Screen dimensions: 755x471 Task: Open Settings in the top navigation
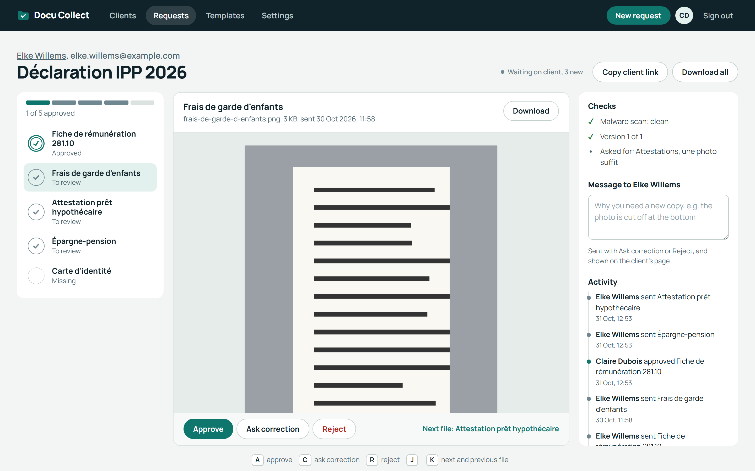coord(277,16)
